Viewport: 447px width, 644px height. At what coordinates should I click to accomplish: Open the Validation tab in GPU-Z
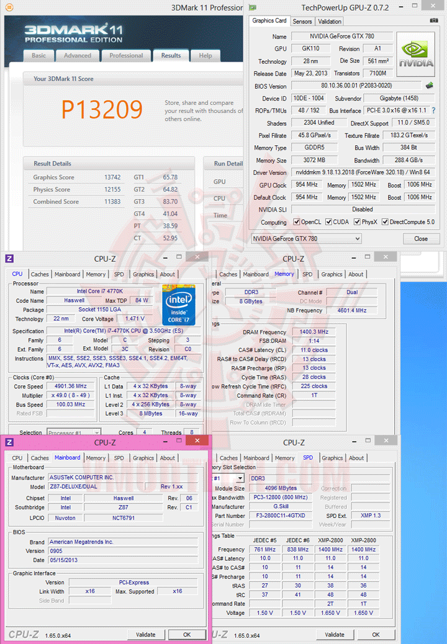pos(330,21)
